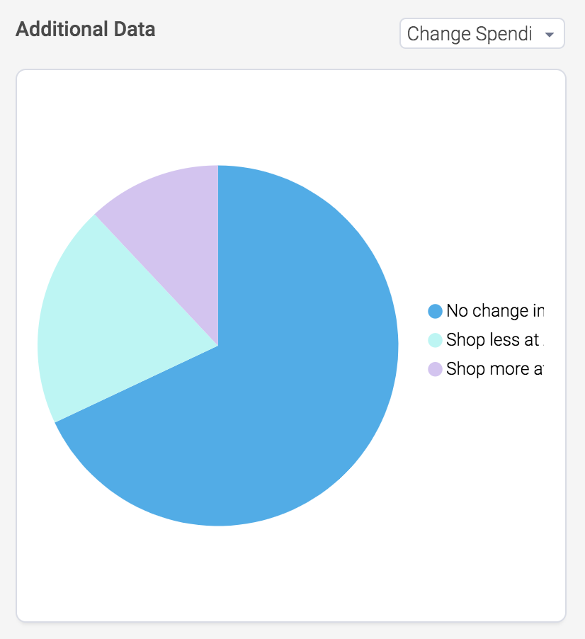Click the Change Spendi text in selector
Viewport: 585px width, 639px height.
[470, 34]
